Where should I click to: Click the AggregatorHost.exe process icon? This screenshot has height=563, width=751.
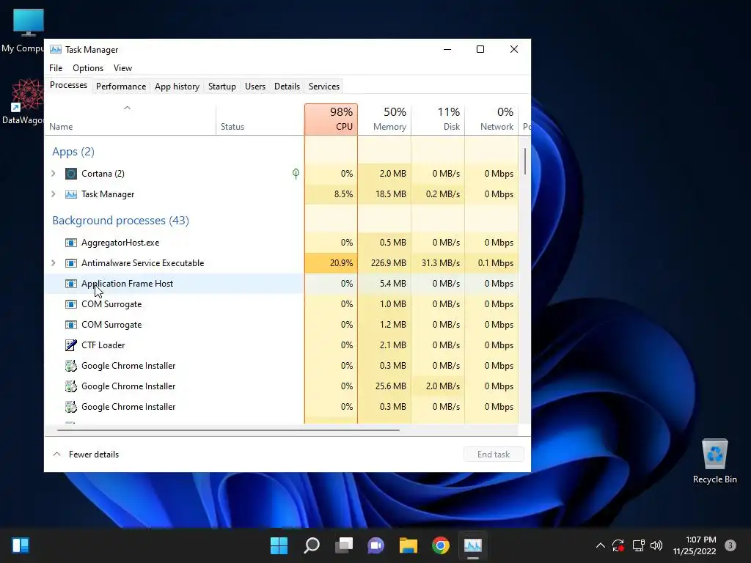(71, 243)
